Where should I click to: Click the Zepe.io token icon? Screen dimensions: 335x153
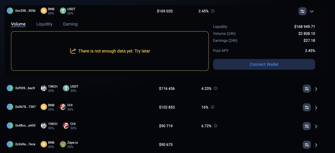point(63,144)
